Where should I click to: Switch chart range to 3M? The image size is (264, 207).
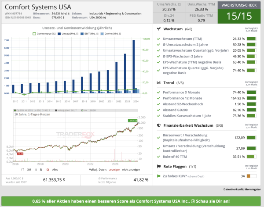pos(29,169)
